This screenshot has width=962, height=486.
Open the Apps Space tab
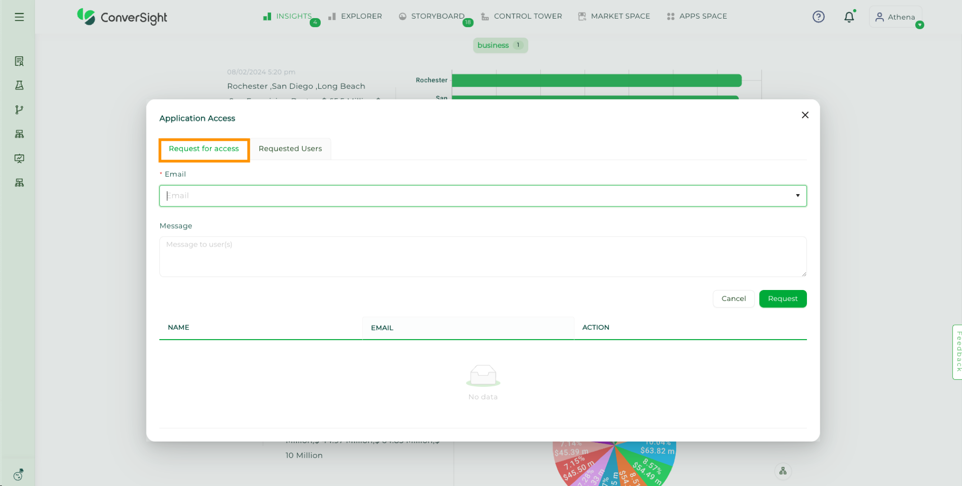[697, 16]
